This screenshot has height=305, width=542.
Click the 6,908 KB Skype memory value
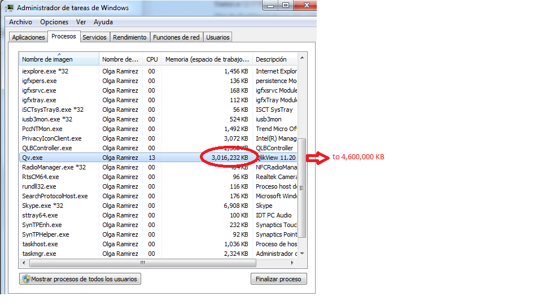[236, 206]
